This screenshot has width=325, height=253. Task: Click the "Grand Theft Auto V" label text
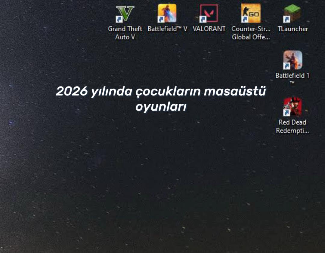[125, 33]
